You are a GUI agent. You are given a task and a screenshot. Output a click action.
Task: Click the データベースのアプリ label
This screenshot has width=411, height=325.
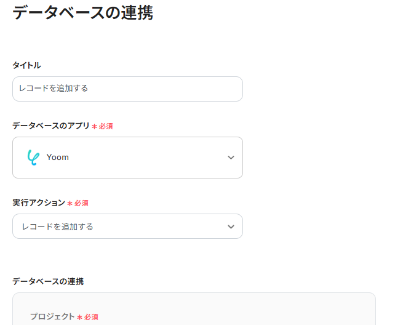coord(51,126)
